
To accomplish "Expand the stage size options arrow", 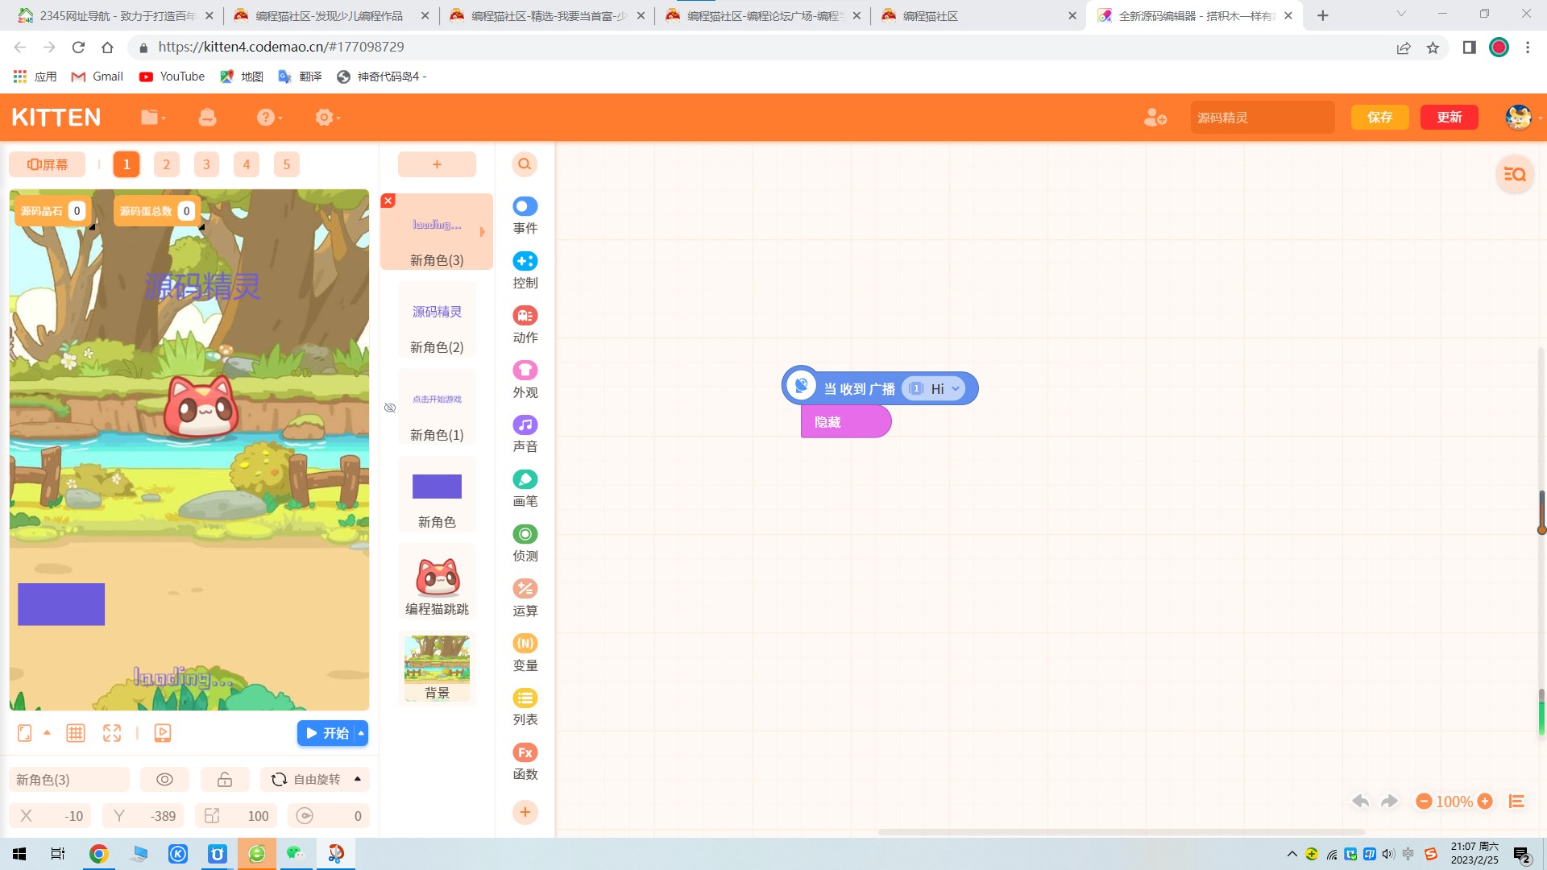I will pyautogui.click(x=47, y=733).
